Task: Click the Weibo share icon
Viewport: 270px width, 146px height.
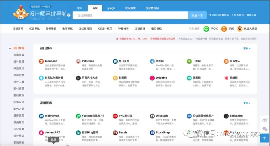Action: pos(265,120)
